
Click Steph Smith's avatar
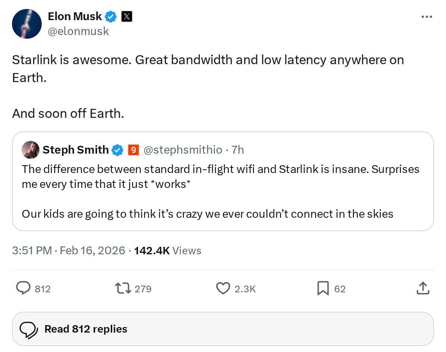click(x=30, y=150)
